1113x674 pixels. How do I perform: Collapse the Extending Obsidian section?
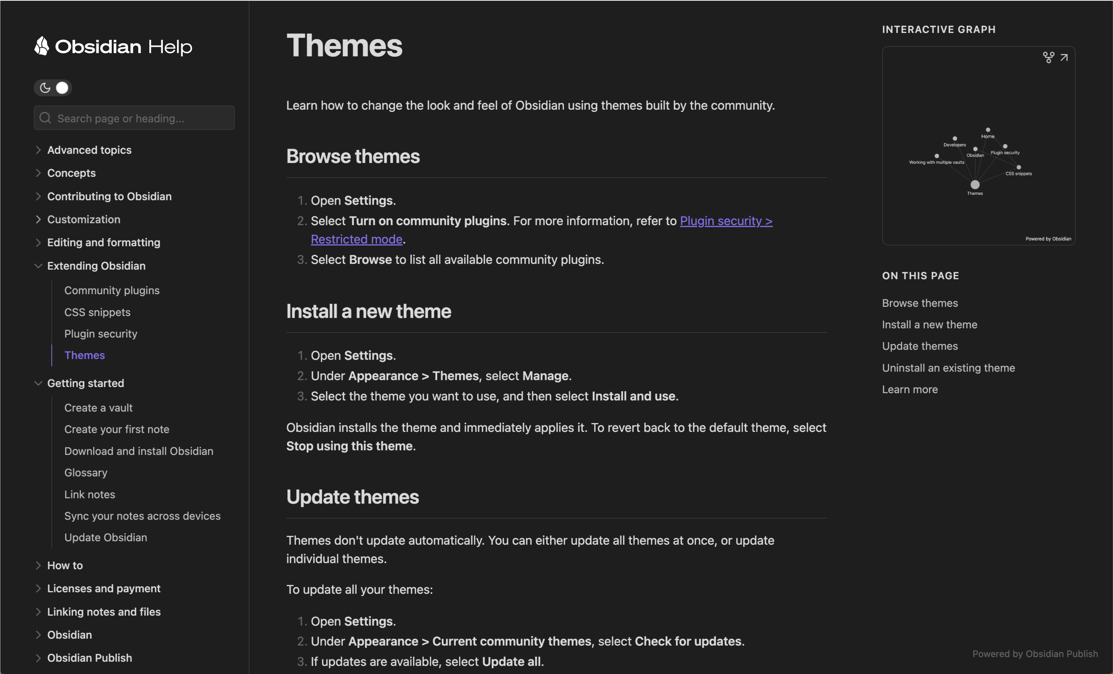(x=37, y=265)
